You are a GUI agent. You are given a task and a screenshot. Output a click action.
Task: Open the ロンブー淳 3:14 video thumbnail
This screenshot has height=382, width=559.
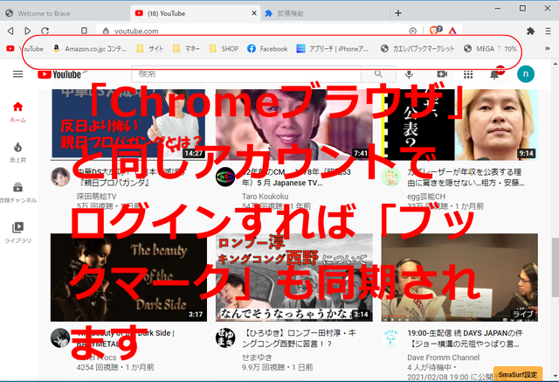[x=293, y=277]
